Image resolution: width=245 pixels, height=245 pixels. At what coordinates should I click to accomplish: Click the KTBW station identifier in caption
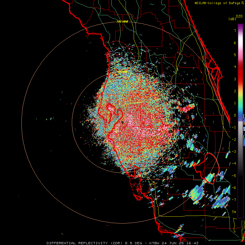(x=154, y=243)
